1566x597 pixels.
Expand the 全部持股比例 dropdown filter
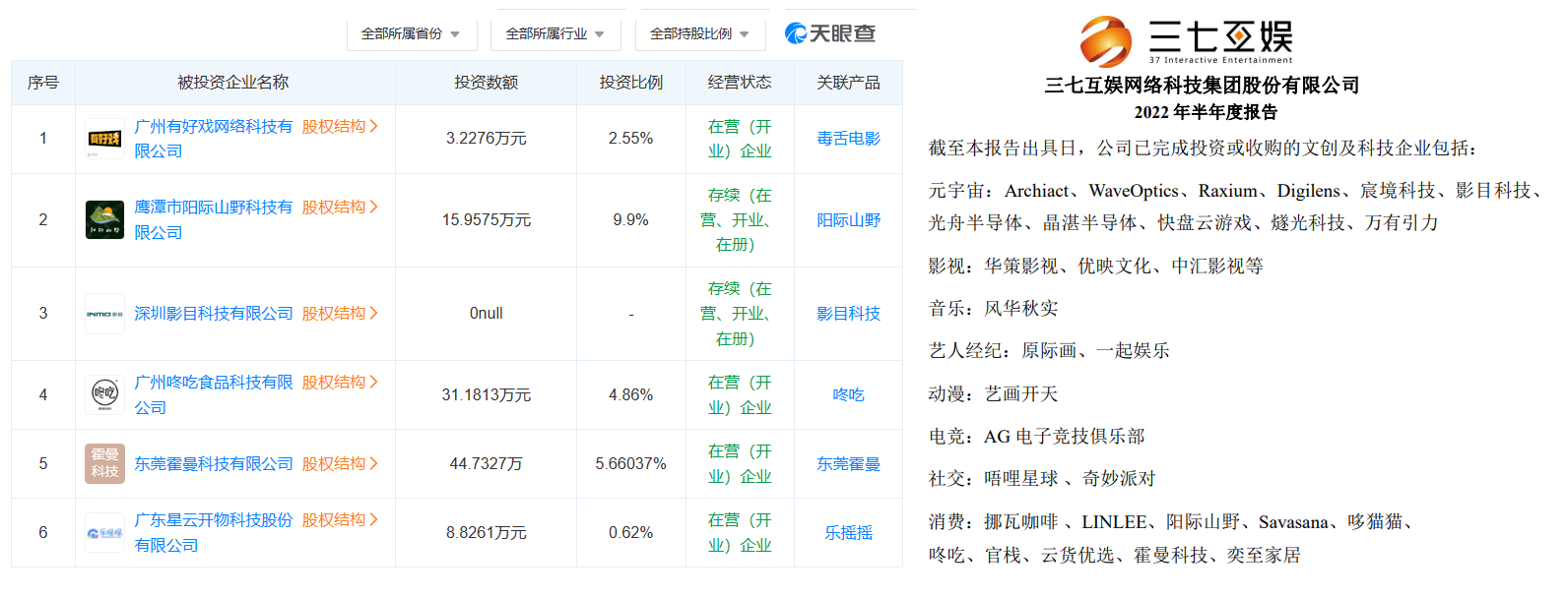699,33
